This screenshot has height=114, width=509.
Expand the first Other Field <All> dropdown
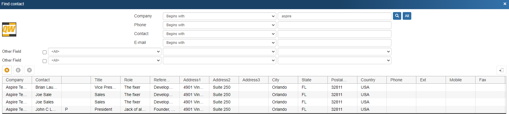(105, 52)
